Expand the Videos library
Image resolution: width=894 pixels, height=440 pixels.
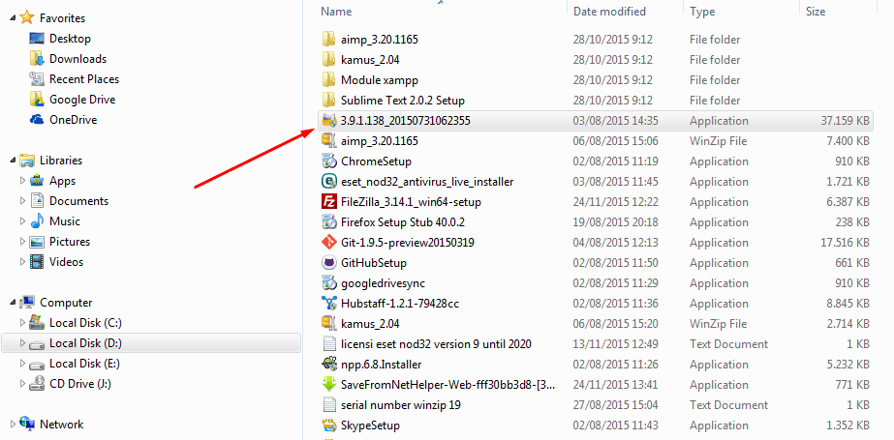pyautogui.click(x=22, y=262)
